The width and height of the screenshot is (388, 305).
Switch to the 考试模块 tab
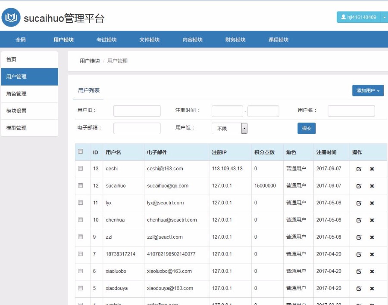pos(106,39)
